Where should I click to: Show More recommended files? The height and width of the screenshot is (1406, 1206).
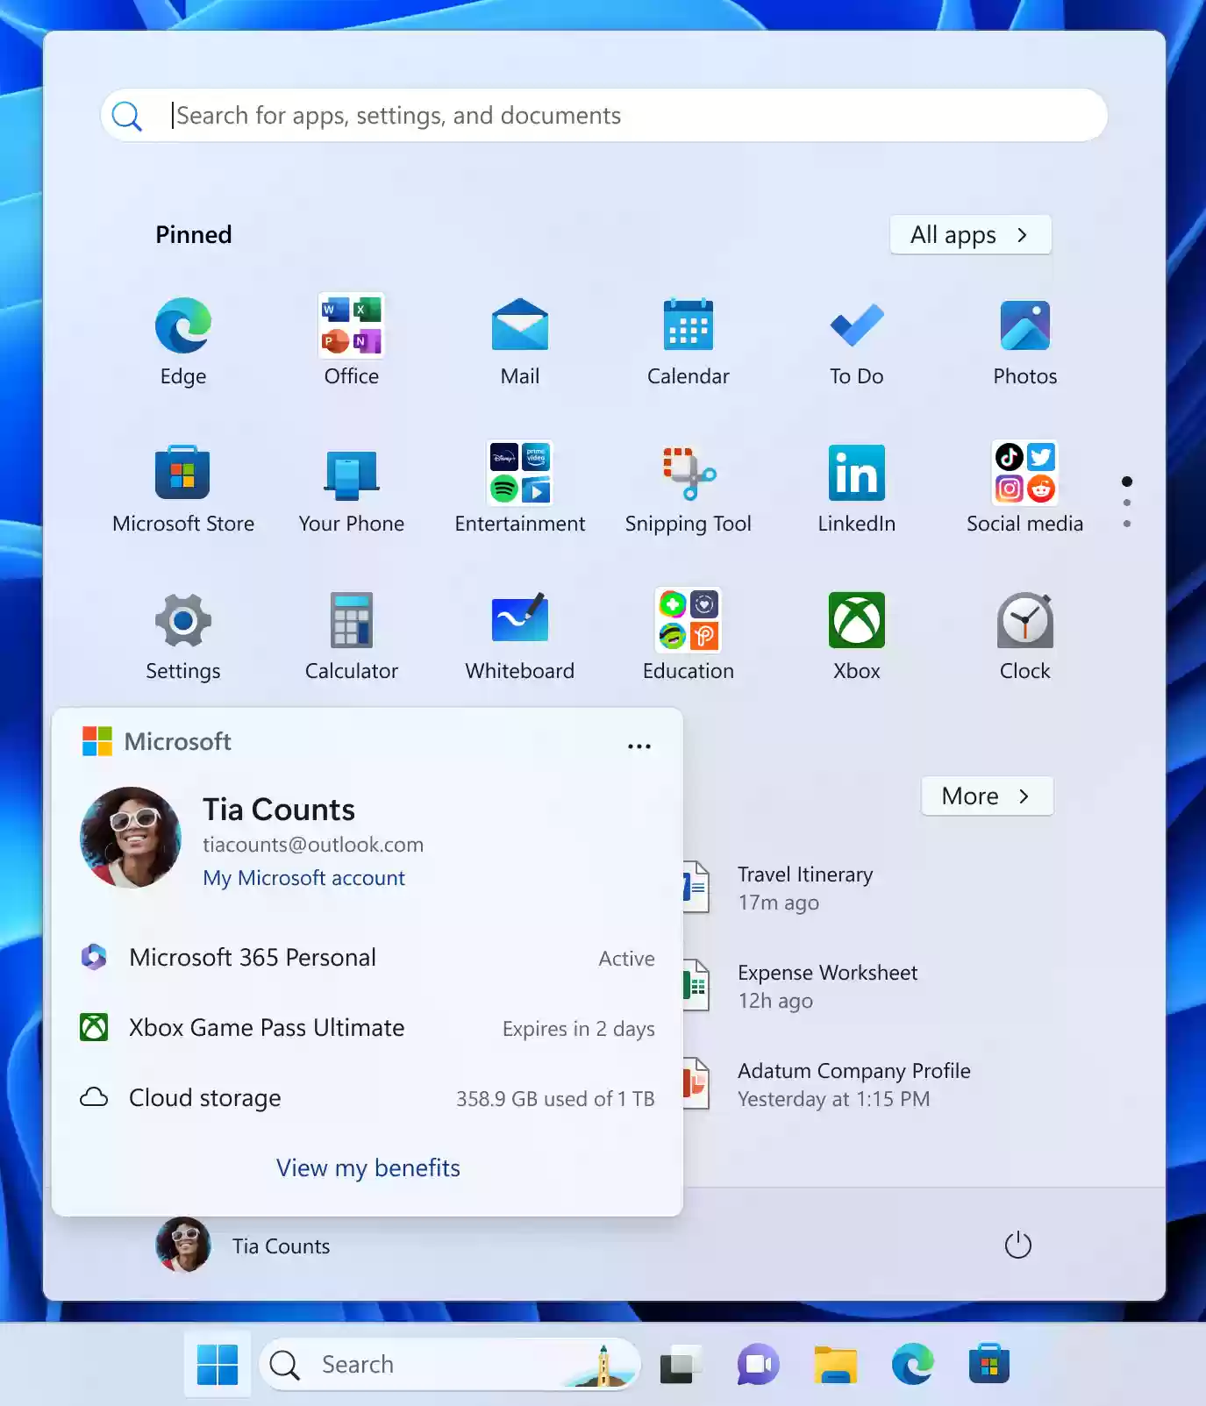coord(986,796)
